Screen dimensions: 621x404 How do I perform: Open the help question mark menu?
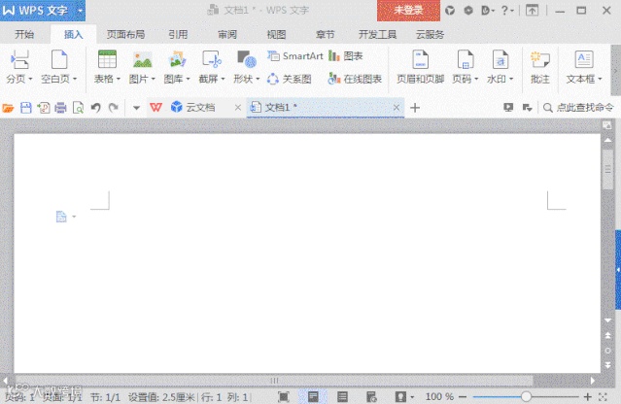(507, 11)
